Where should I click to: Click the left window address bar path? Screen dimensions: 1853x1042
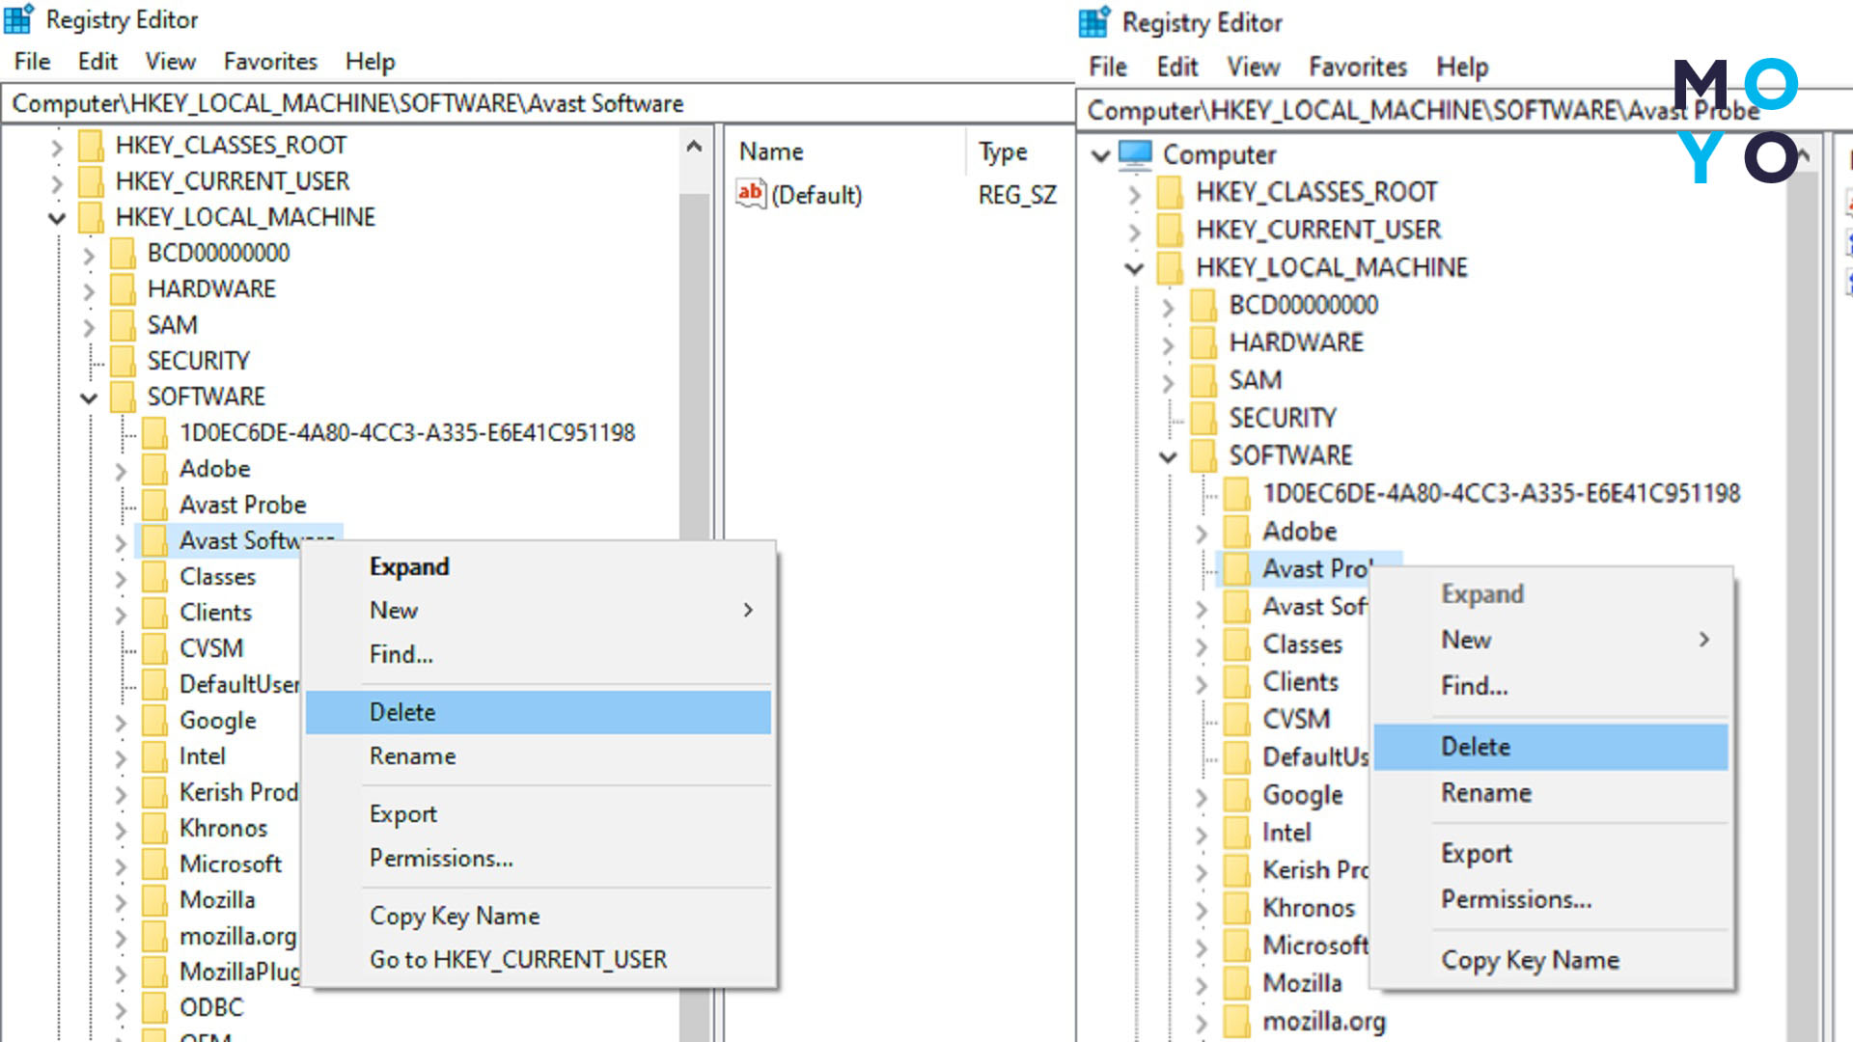pyautogui.click(x=347, y=103)
